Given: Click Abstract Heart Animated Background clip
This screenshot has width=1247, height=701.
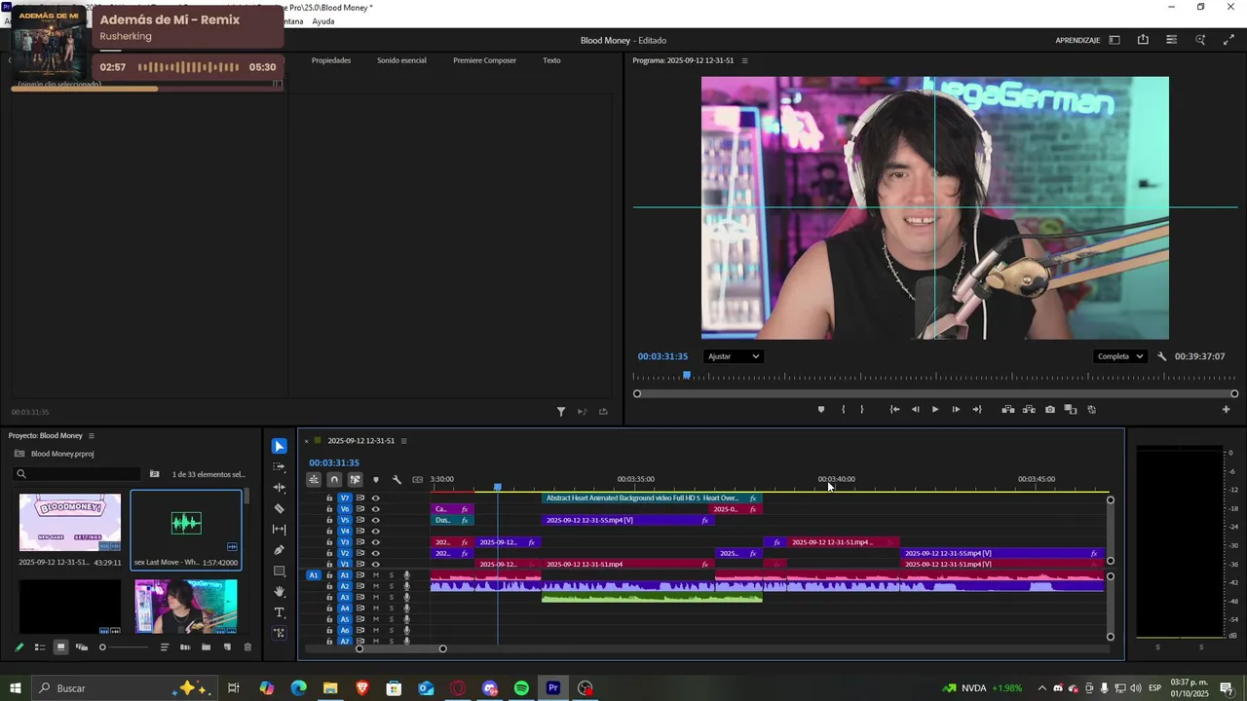Looking at the screenshot, I should point(652,498).
